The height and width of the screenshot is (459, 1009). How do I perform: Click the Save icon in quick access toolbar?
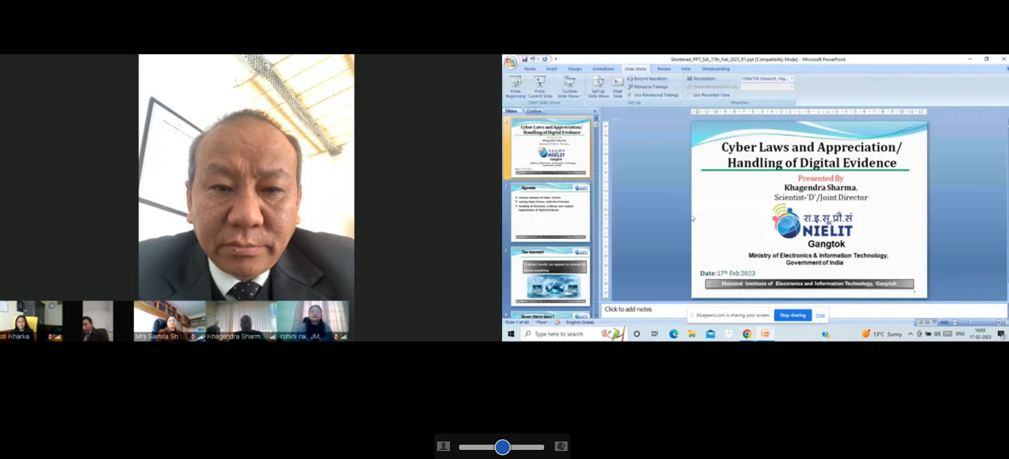pyautogui.click(x=524, y=59)
